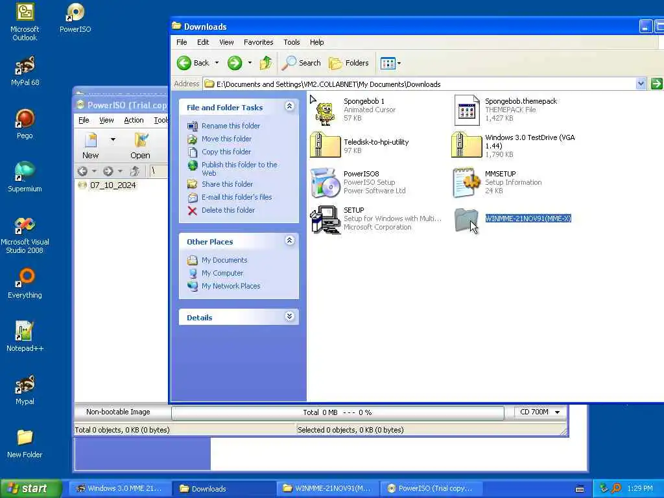Open the Back history dropdown arrow
Screen dimensions: 664x498
pos(217,63)
